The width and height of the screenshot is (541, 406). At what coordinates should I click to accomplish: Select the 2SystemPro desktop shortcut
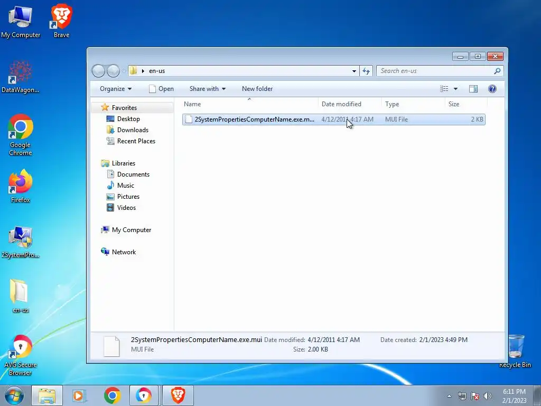[x=21, y=242]
